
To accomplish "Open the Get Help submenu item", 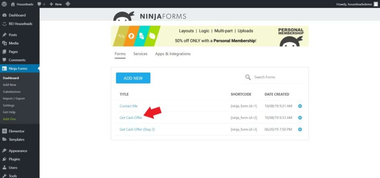I will 9,112.
